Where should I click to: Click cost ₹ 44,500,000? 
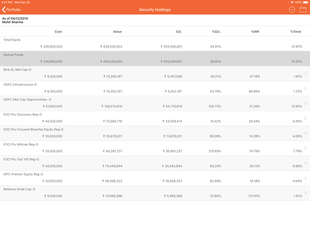52,121
